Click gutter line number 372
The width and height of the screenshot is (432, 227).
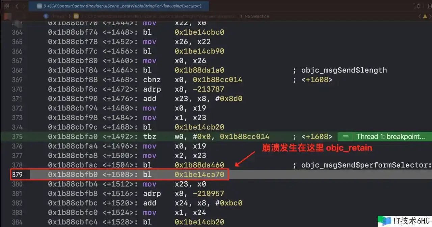click(x=17, y=108)
